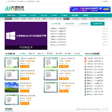
Task: Select the active teal-filled tab above the article list
Action: 97,24
